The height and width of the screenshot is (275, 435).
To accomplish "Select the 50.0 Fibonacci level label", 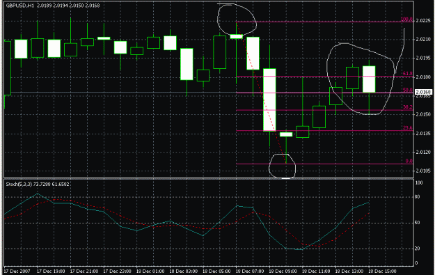I will pos(407,90).
